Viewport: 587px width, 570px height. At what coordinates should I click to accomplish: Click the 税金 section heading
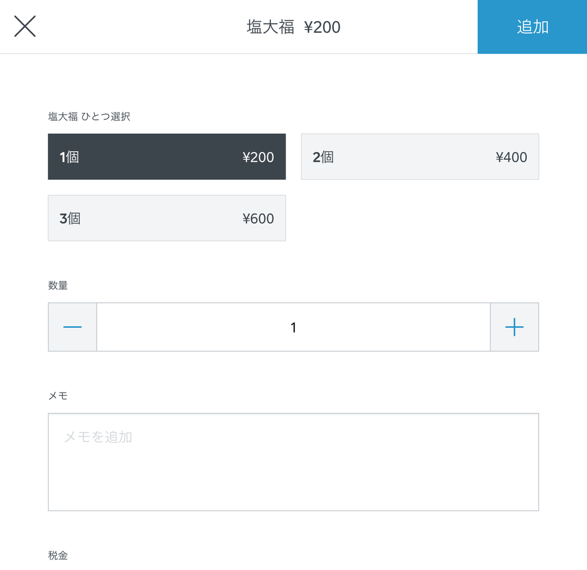56,554
